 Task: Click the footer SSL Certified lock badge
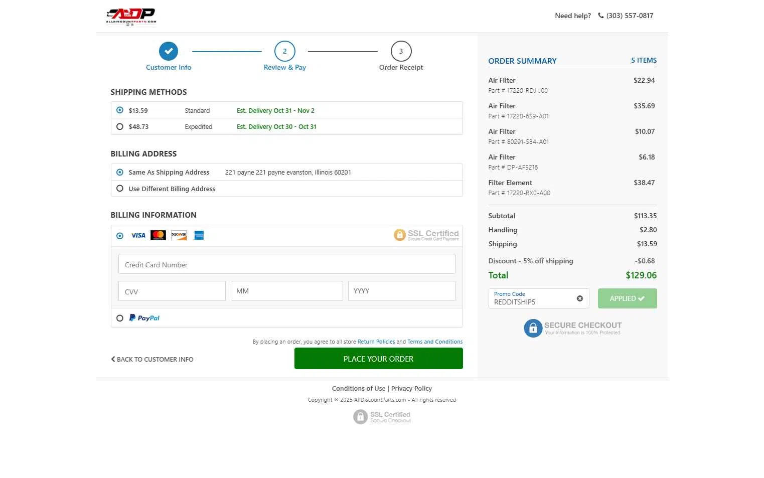(x=382, y=417)
